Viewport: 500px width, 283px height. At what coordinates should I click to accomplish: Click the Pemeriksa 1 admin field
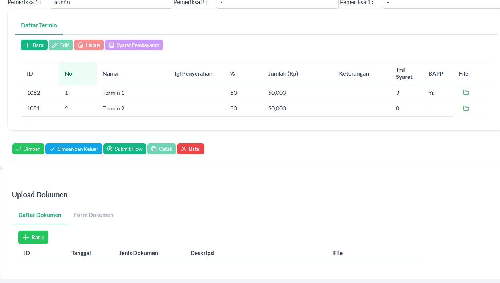coord(111,3)
